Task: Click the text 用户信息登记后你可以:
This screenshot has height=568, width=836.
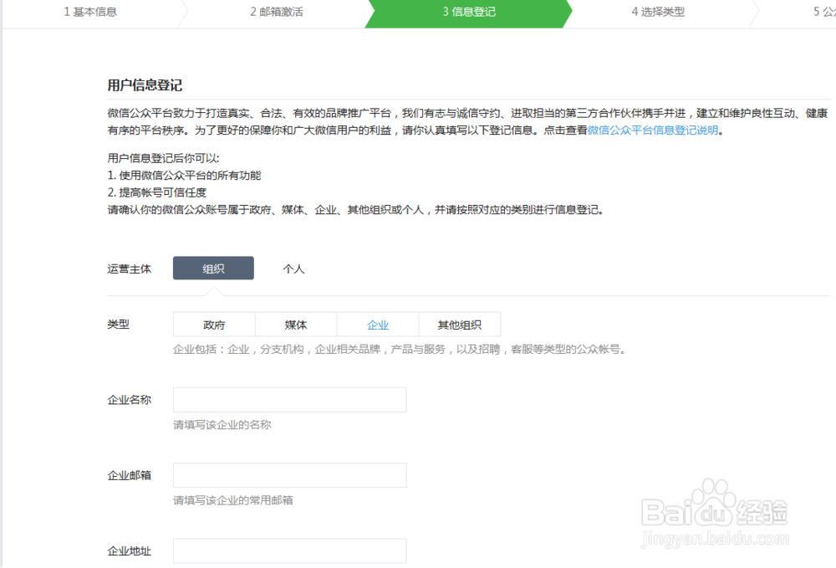Action: click(163, 158)
